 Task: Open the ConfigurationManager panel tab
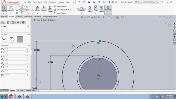pos(13,23)
